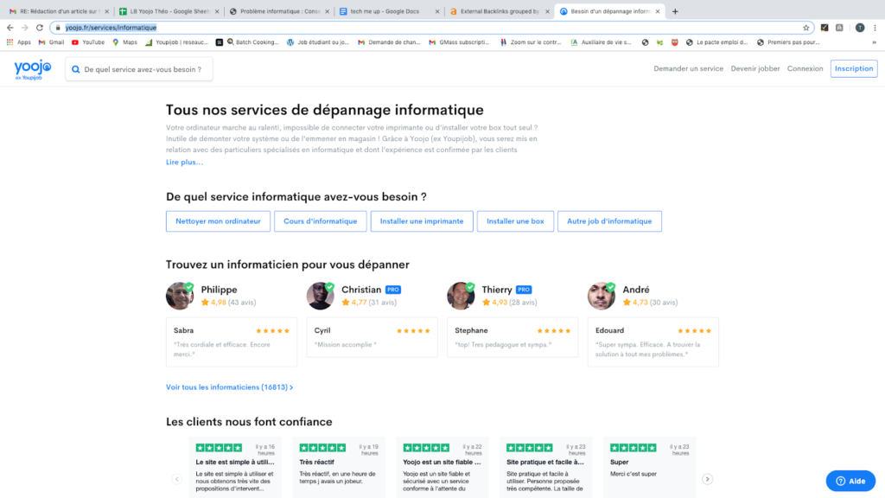Choose 'Autre job d'informatique' service
885x498 pixels.
[609, 221]
